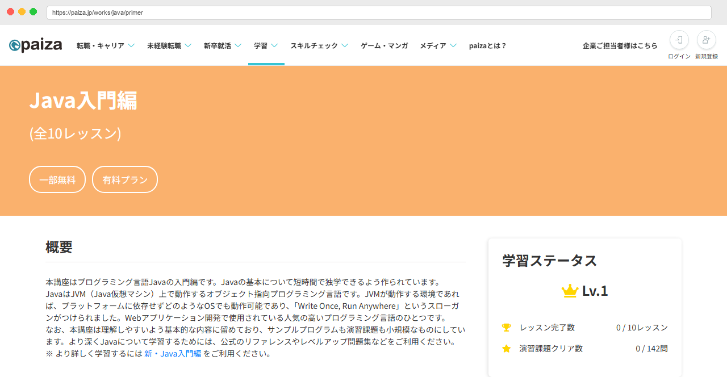727x377 pixels.
Task: Open the paizaとは？ page
Action: pos(487,45)
